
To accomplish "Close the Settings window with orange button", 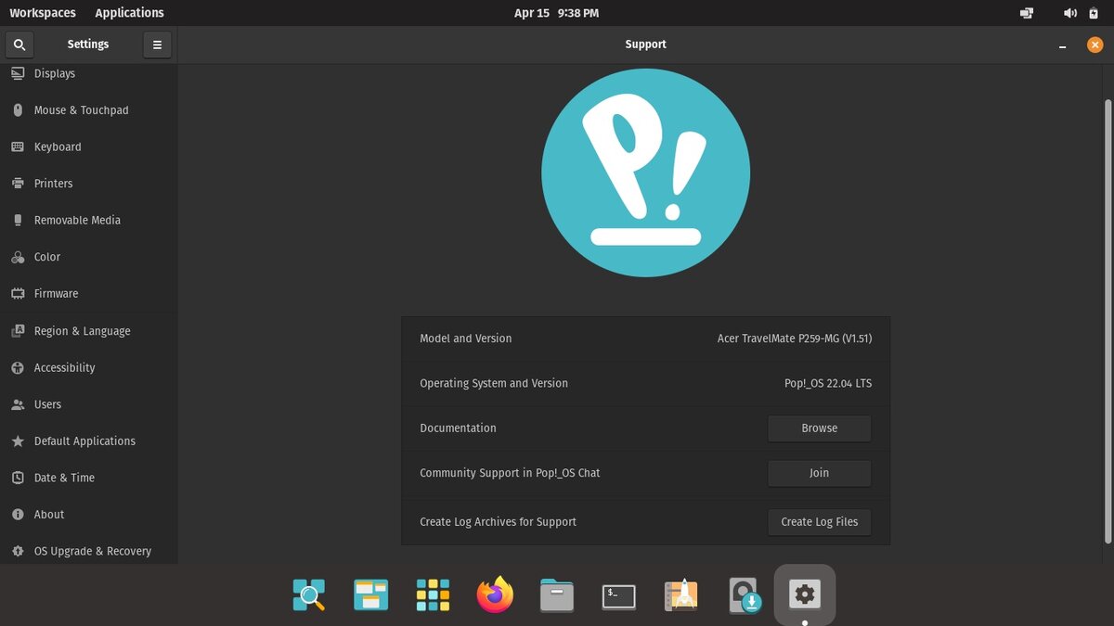I will (1095, 45).
